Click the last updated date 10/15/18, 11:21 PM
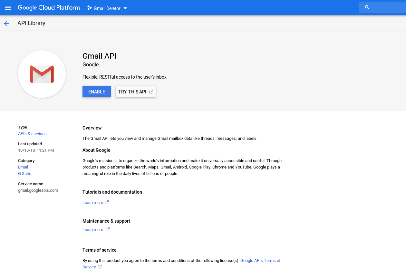The image size is (406, 270). tap(36, 150)
